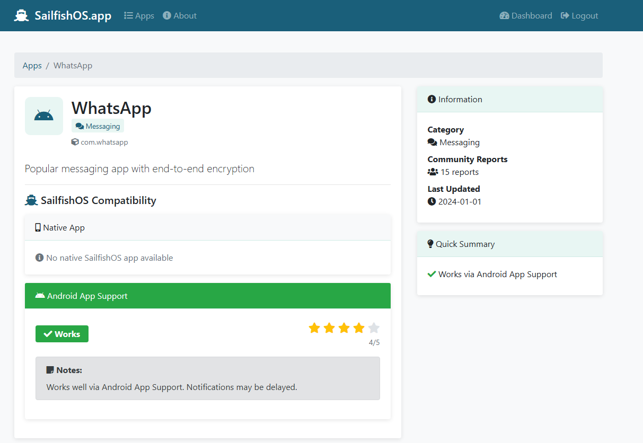
Task: Click the clock icon beside Last Updated date
Action: [x=431, y=201]
